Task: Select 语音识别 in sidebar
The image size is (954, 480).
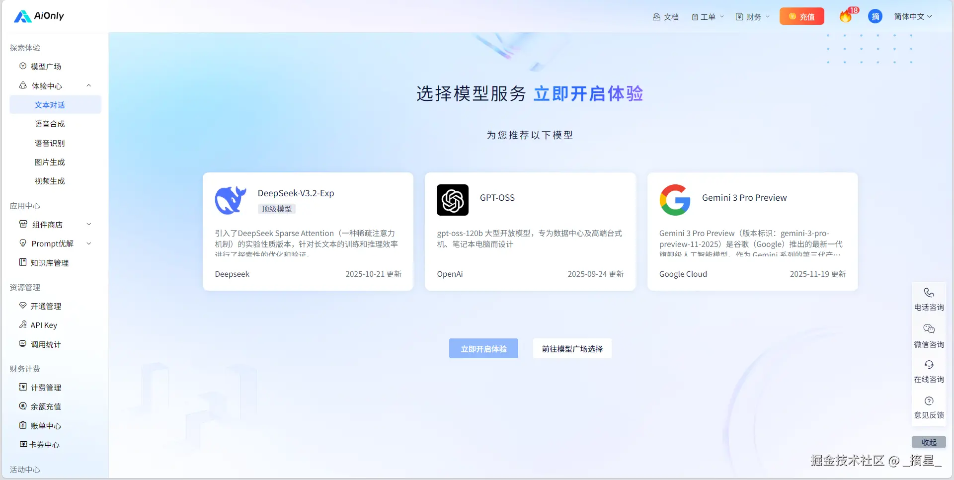Action: (50, 143)
